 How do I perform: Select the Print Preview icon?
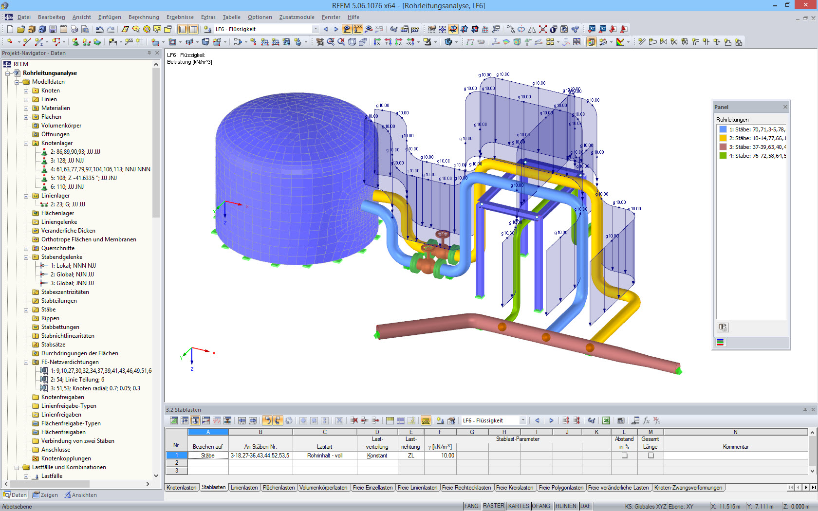tap(85, 29)
